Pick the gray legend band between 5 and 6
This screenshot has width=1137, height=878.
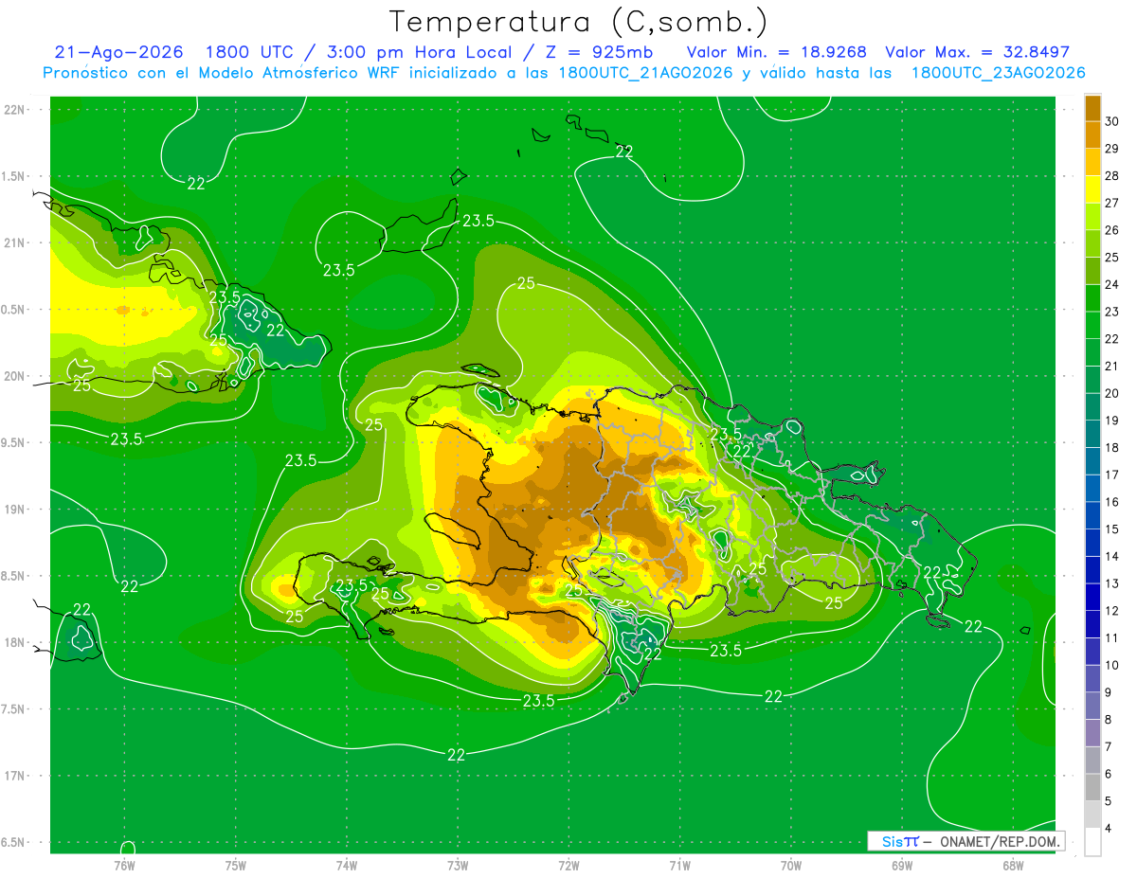tap(1093, 787)
